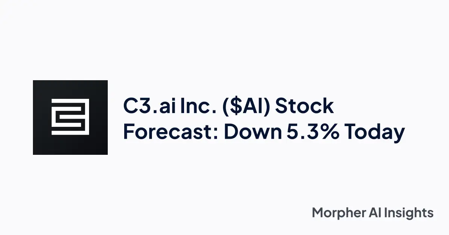Click the word "Stock" in the headline
This screenshot has height=235, width=449.
click(304, 106)
